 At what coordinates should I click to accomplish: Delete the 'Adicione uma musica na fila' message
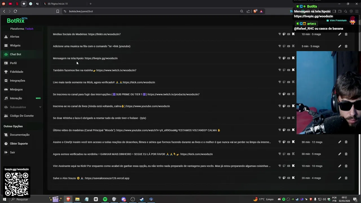click(x=346, y=46)
